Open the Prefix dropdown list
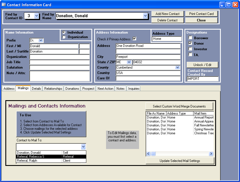 tap(41, 41)
